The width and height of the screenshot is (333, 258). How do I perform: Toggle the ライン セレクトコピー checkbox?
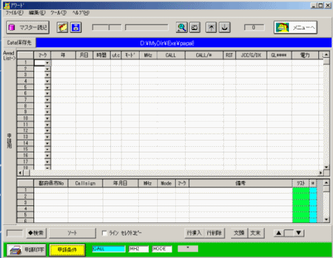click(105, 233)
